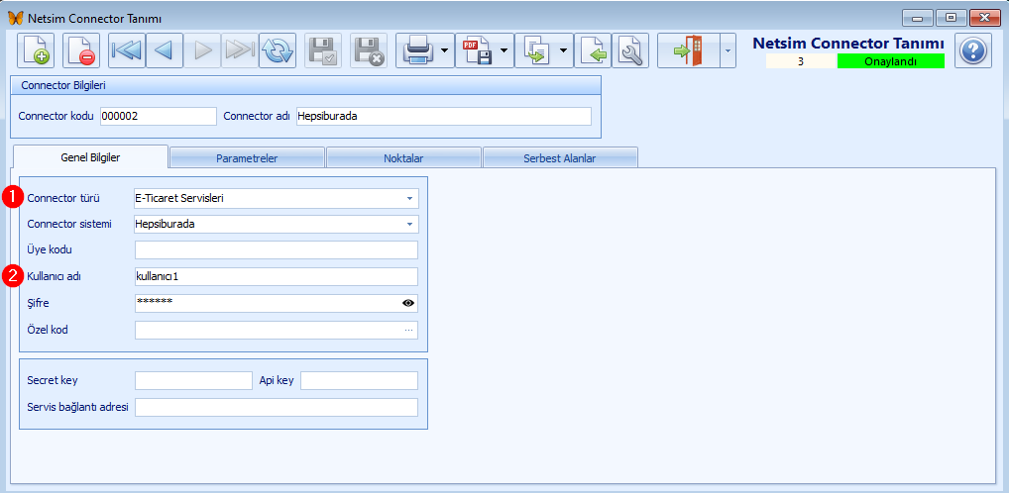
Task: Click the Secret key input field
Action: pyautogui.click(x=193, y=380)
